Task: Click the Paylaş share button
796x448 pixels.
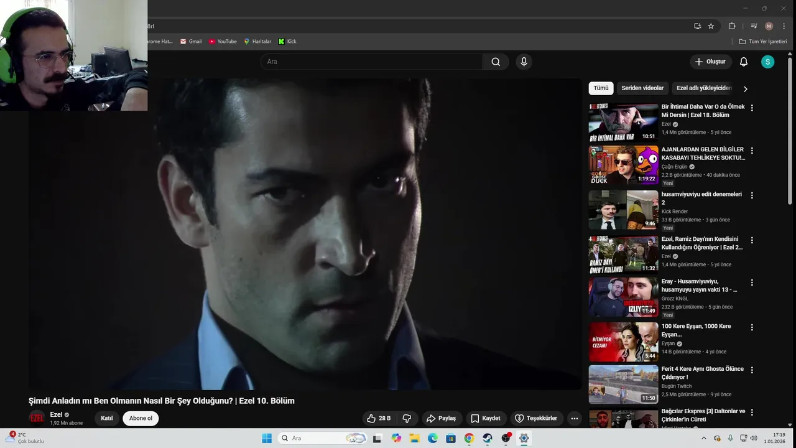Action: tap(441, 418)
